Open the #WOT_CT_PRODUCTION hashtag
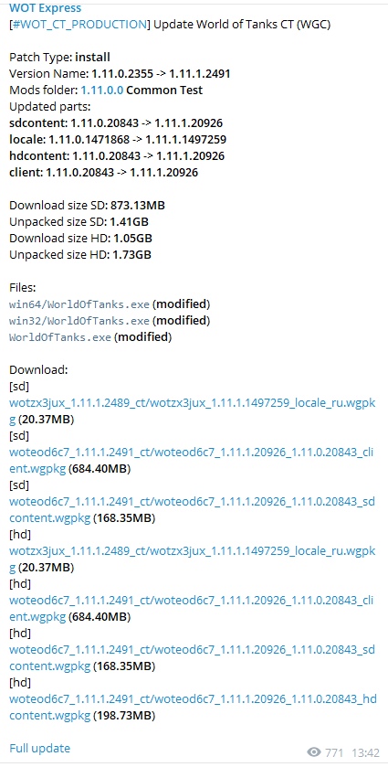Image resolution: width=388 pixels, height=767 pixels. tap(79, 24)
